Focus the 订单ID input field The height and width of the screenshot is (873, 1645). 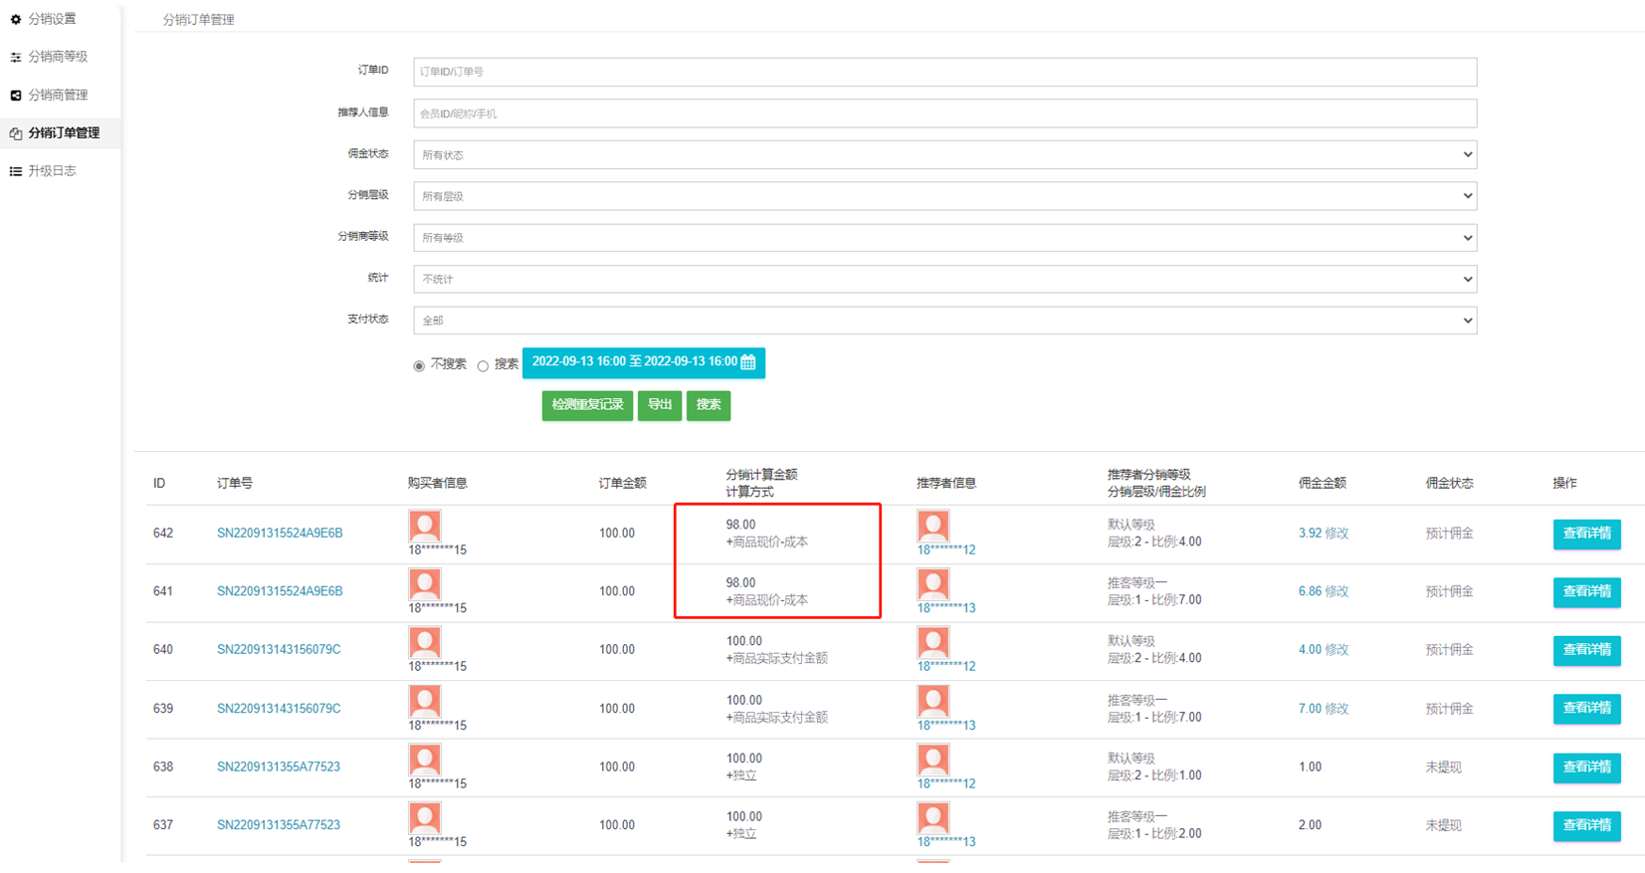pos(944,72)
